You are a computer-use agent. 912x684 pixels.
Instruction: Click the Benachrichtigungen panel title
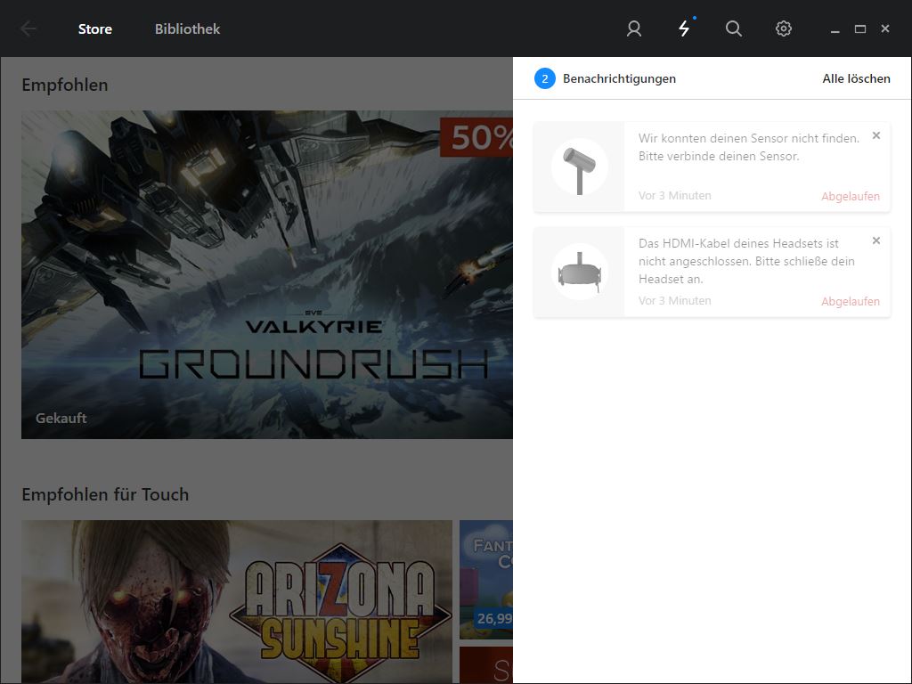click(x=619, y=78)
